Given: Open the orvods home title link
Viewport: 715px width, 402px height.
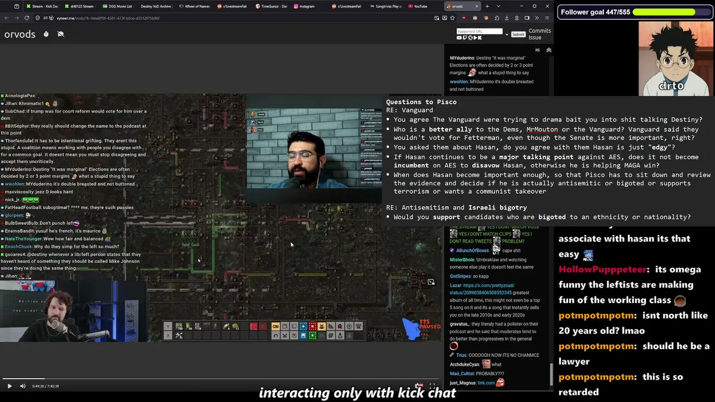Looking at the screenshot, I should (20, 34).
